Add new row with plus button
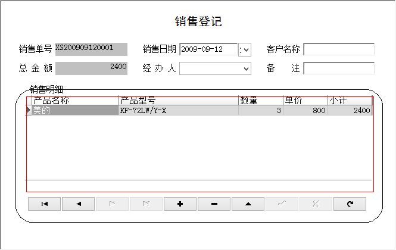The height and width of the screenshot is (250, 396). click(x=180, y=204)
